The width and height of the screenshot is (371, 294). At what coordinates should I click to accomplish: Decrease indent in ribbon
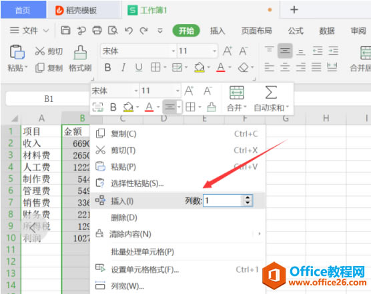click(318, 51)
